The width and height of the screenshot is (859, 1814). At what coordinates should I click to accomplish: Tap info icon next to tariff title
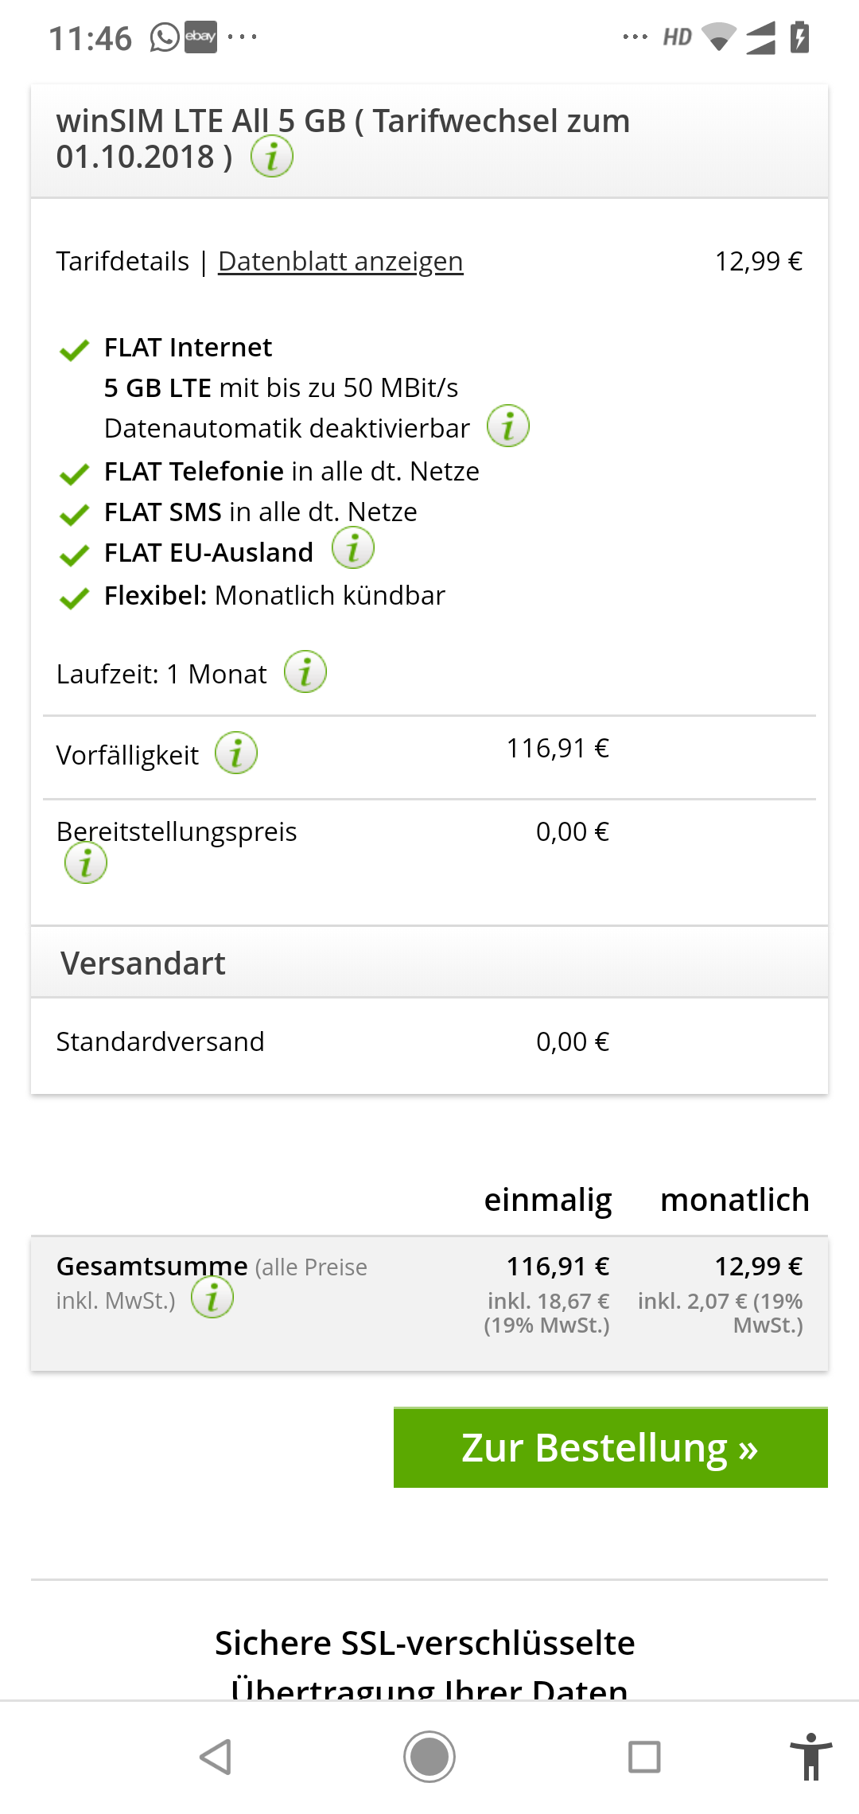pos(272,156)
